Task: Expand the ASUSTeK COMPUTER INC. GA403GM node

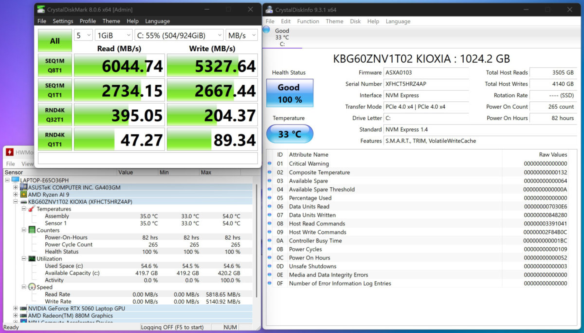Action: [15, 187]
